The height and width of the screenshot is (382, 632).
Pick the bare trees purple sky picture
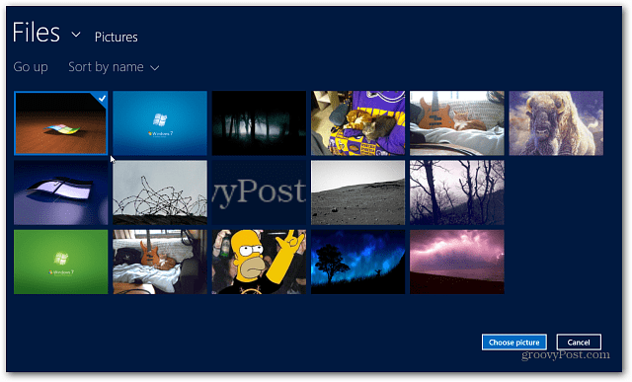tap(457, 192)
